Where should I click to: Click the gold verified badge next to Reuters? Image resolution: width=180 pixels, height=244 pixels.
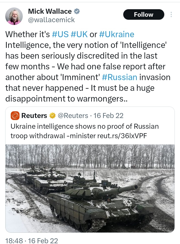point(52,116)
